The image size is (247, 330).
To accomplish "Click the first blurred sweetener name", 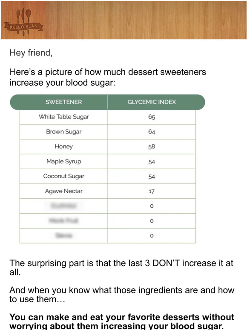I will click(x=64, y=206).
